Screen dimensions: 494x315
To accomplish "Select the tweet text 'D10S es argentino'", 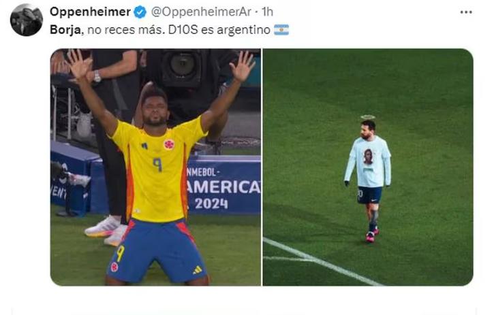I will (219, 30).
